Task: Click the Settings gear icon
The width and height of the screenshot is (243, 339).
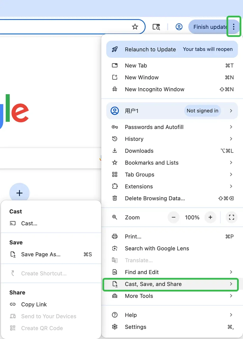Action: point(115,327)
